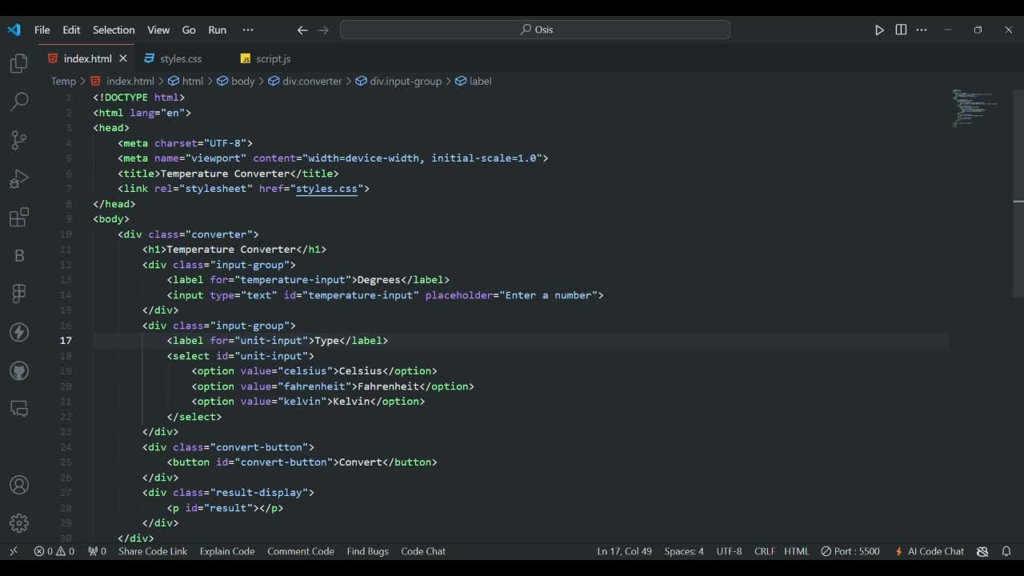Screen dimensions: 1024x576
Task: Click the Osis search command box
Action: pos(535,30)
